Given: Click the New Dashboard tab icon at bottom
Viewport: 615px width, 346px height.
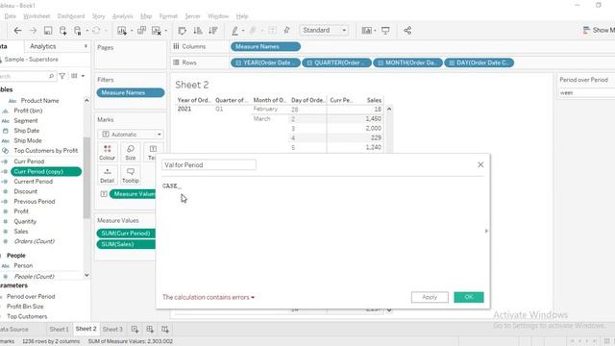Looking at the screenshot, I should [150, 329].
